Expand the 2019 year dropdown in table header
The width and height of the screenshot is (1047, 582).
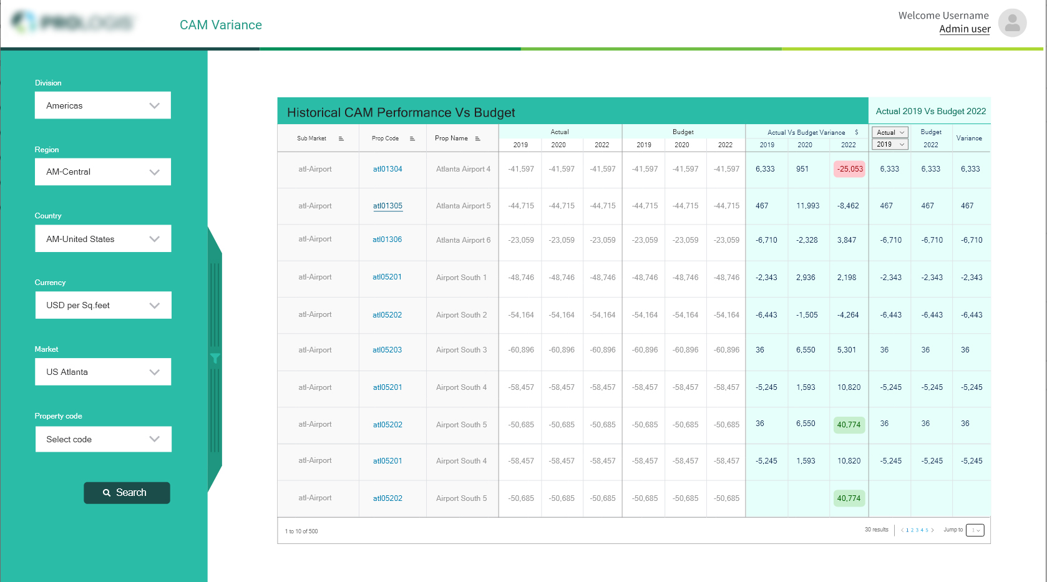coord(890,145)
